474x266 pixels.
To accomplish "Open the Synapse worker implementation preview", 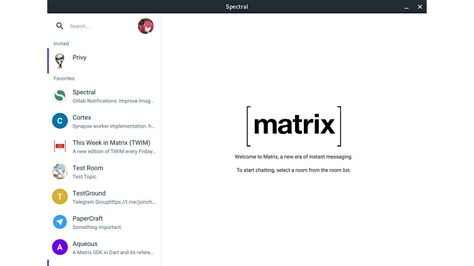I will [x=113, y=126].
